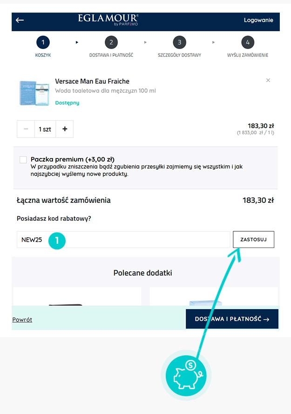Select step 1 Koszyk

(x=43, y=43)
